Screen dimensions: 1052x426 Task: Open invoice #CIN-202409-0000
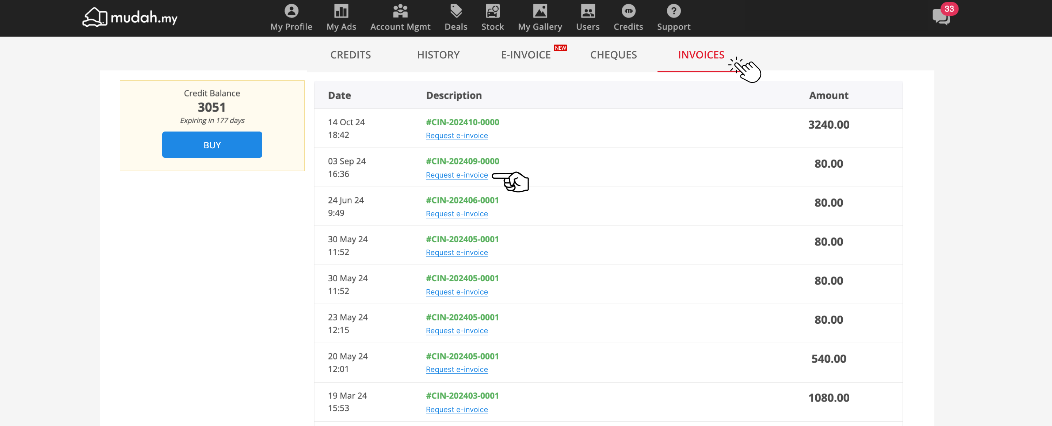(x=462, y=161)
